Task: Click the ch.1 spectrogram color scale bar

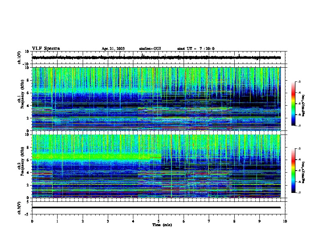Action: (293, 104)
